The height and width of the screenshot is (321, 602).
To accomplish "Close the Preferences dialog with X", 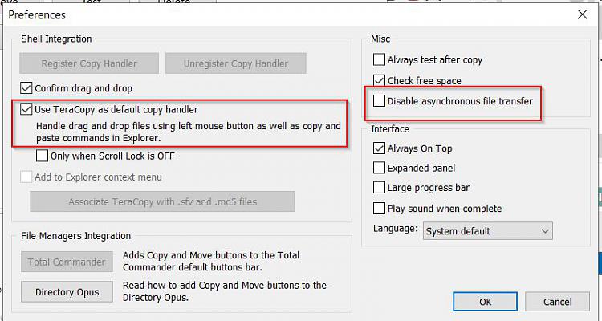I will (582, 14).
